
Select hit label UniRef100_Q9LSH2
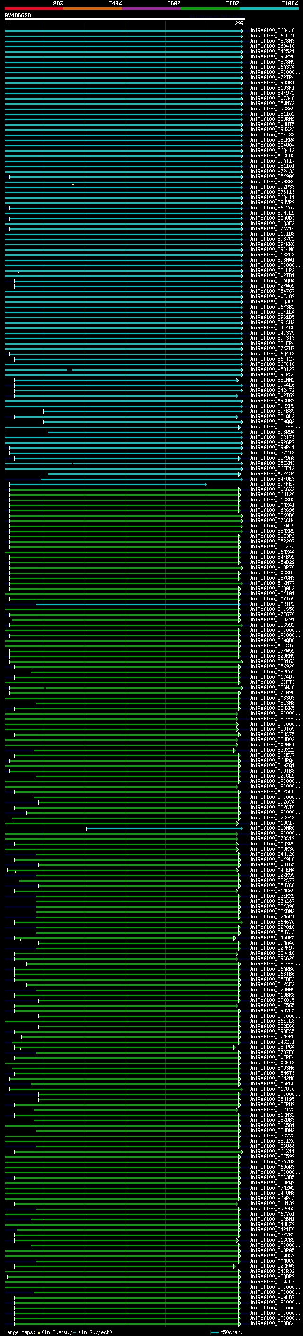(272, 323)
